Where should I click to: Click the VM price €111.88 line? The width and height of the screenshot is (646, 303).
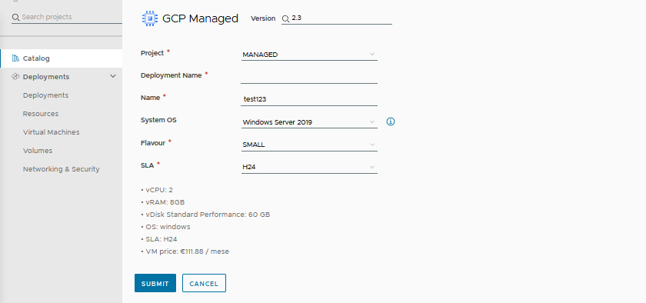coord(185,251)
